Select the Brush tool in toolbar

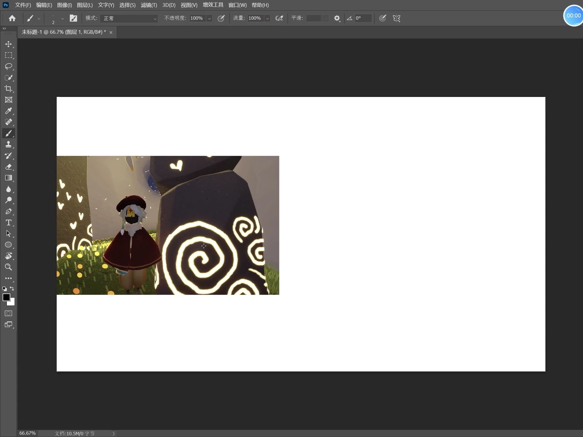9,133
